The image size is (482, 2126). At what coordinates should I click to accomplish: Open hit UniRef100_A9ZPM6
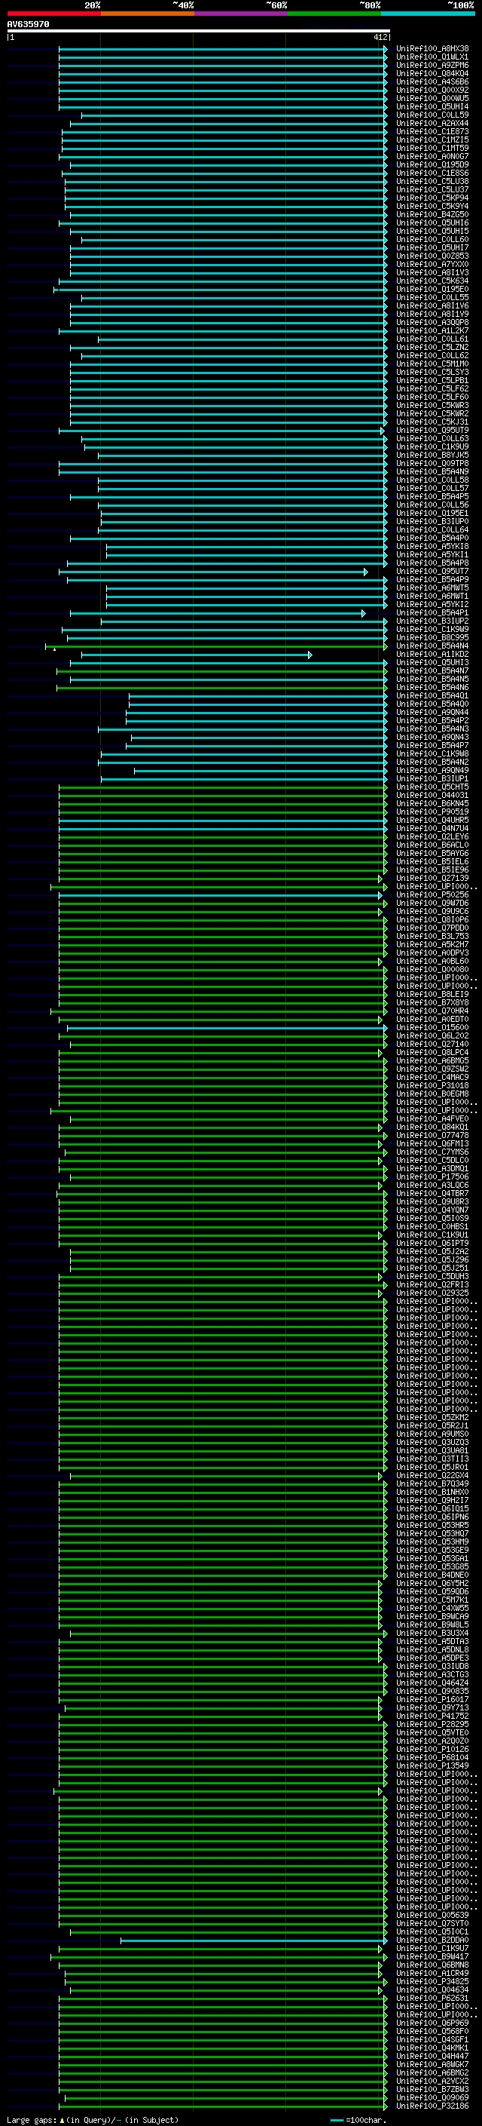click(x=432, y=65)
